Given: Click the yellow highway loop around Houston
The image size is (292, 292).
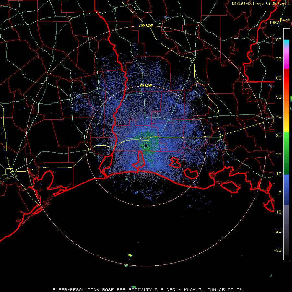Looking at the screenshot, I should click(11, 173).
